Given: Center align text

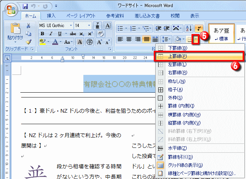Looking at the screenshot, I should click(129, 39).
